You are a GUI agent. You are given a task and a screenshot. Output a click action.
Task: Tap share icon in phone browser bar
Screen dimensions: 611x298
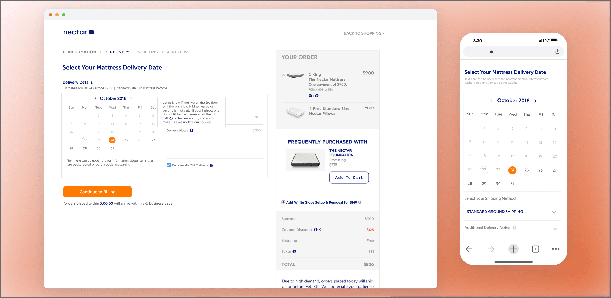[557, 51]
